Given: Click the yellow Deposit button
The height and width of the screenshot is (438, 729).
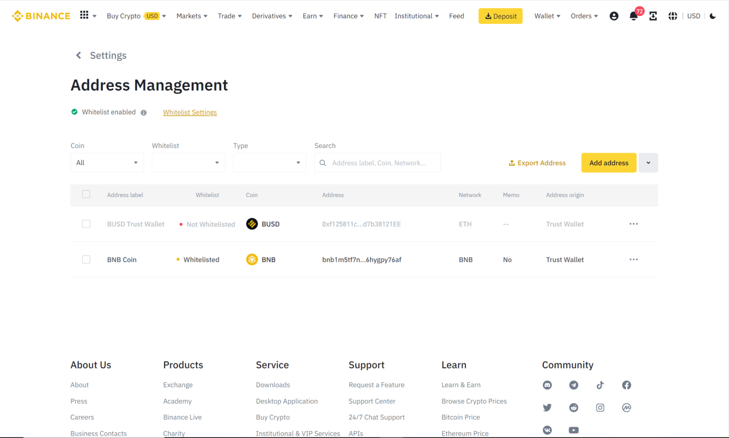Looking at the screenshot, I should coord(500,16).
